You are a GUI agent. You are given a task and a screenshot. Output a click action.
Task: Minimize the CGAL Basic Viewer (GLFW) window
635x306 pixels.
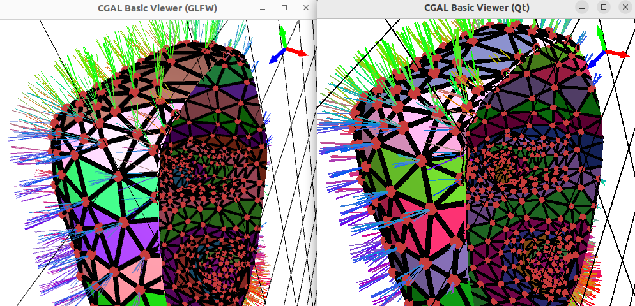click(x=263, y=8)
